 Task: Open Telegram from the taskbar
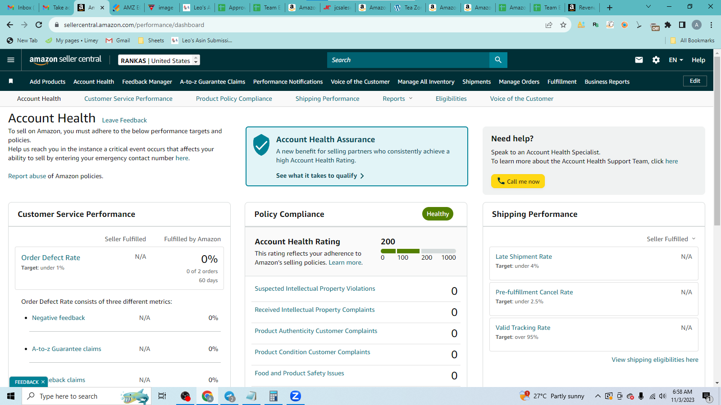229,396
